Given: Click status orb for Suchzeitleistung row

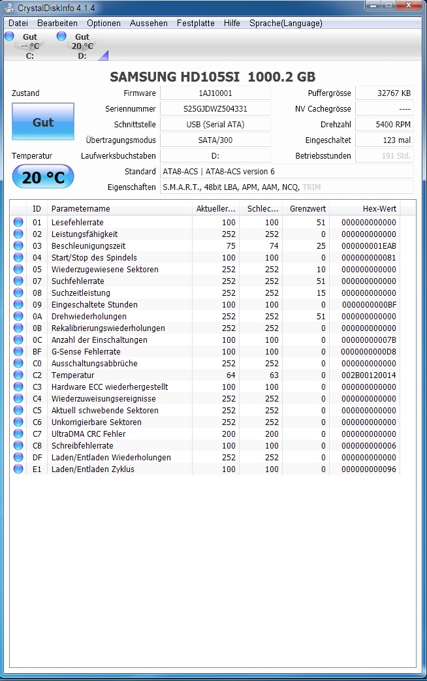Looking at the screenshot, I should (x=18, y=293).
